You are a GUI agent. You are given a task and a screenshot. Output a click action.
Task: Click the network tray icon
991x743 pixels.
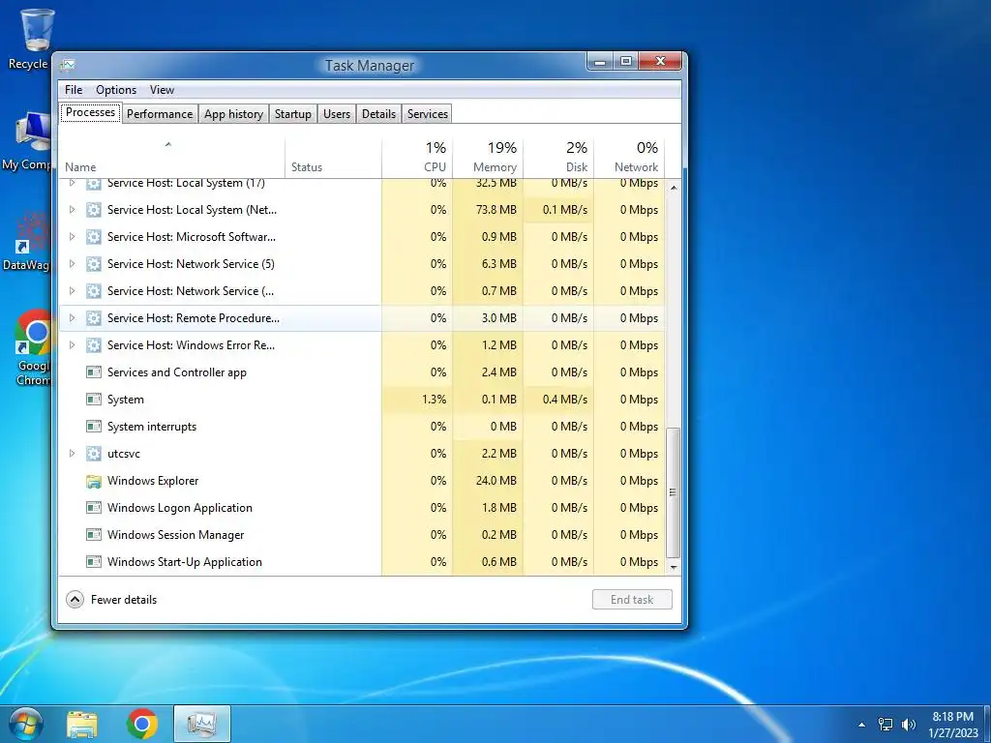[x=886, y=724]
